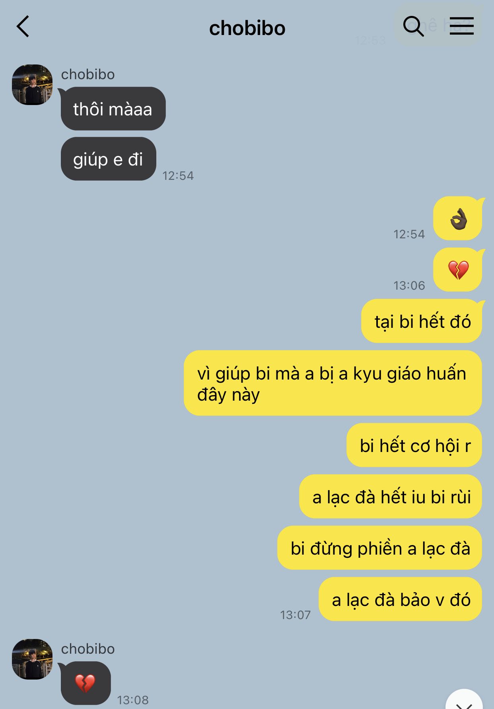This screenshot has width=494, height=709.
Task: Tap the yellow broken heart emoji bubble
Action: 458,270
